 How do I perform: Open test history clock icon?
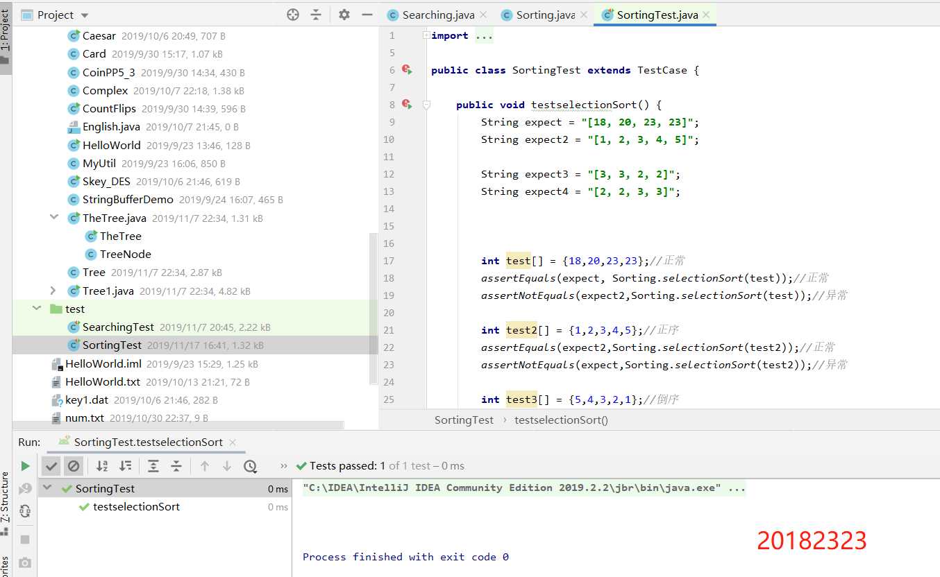250,466
